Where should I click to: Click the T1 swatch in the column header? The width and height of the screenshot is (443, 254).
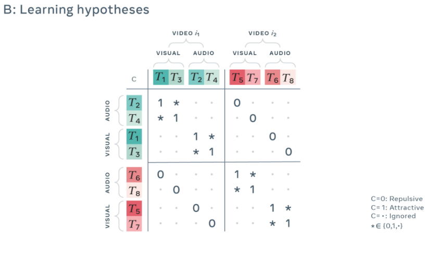[160, 78]
